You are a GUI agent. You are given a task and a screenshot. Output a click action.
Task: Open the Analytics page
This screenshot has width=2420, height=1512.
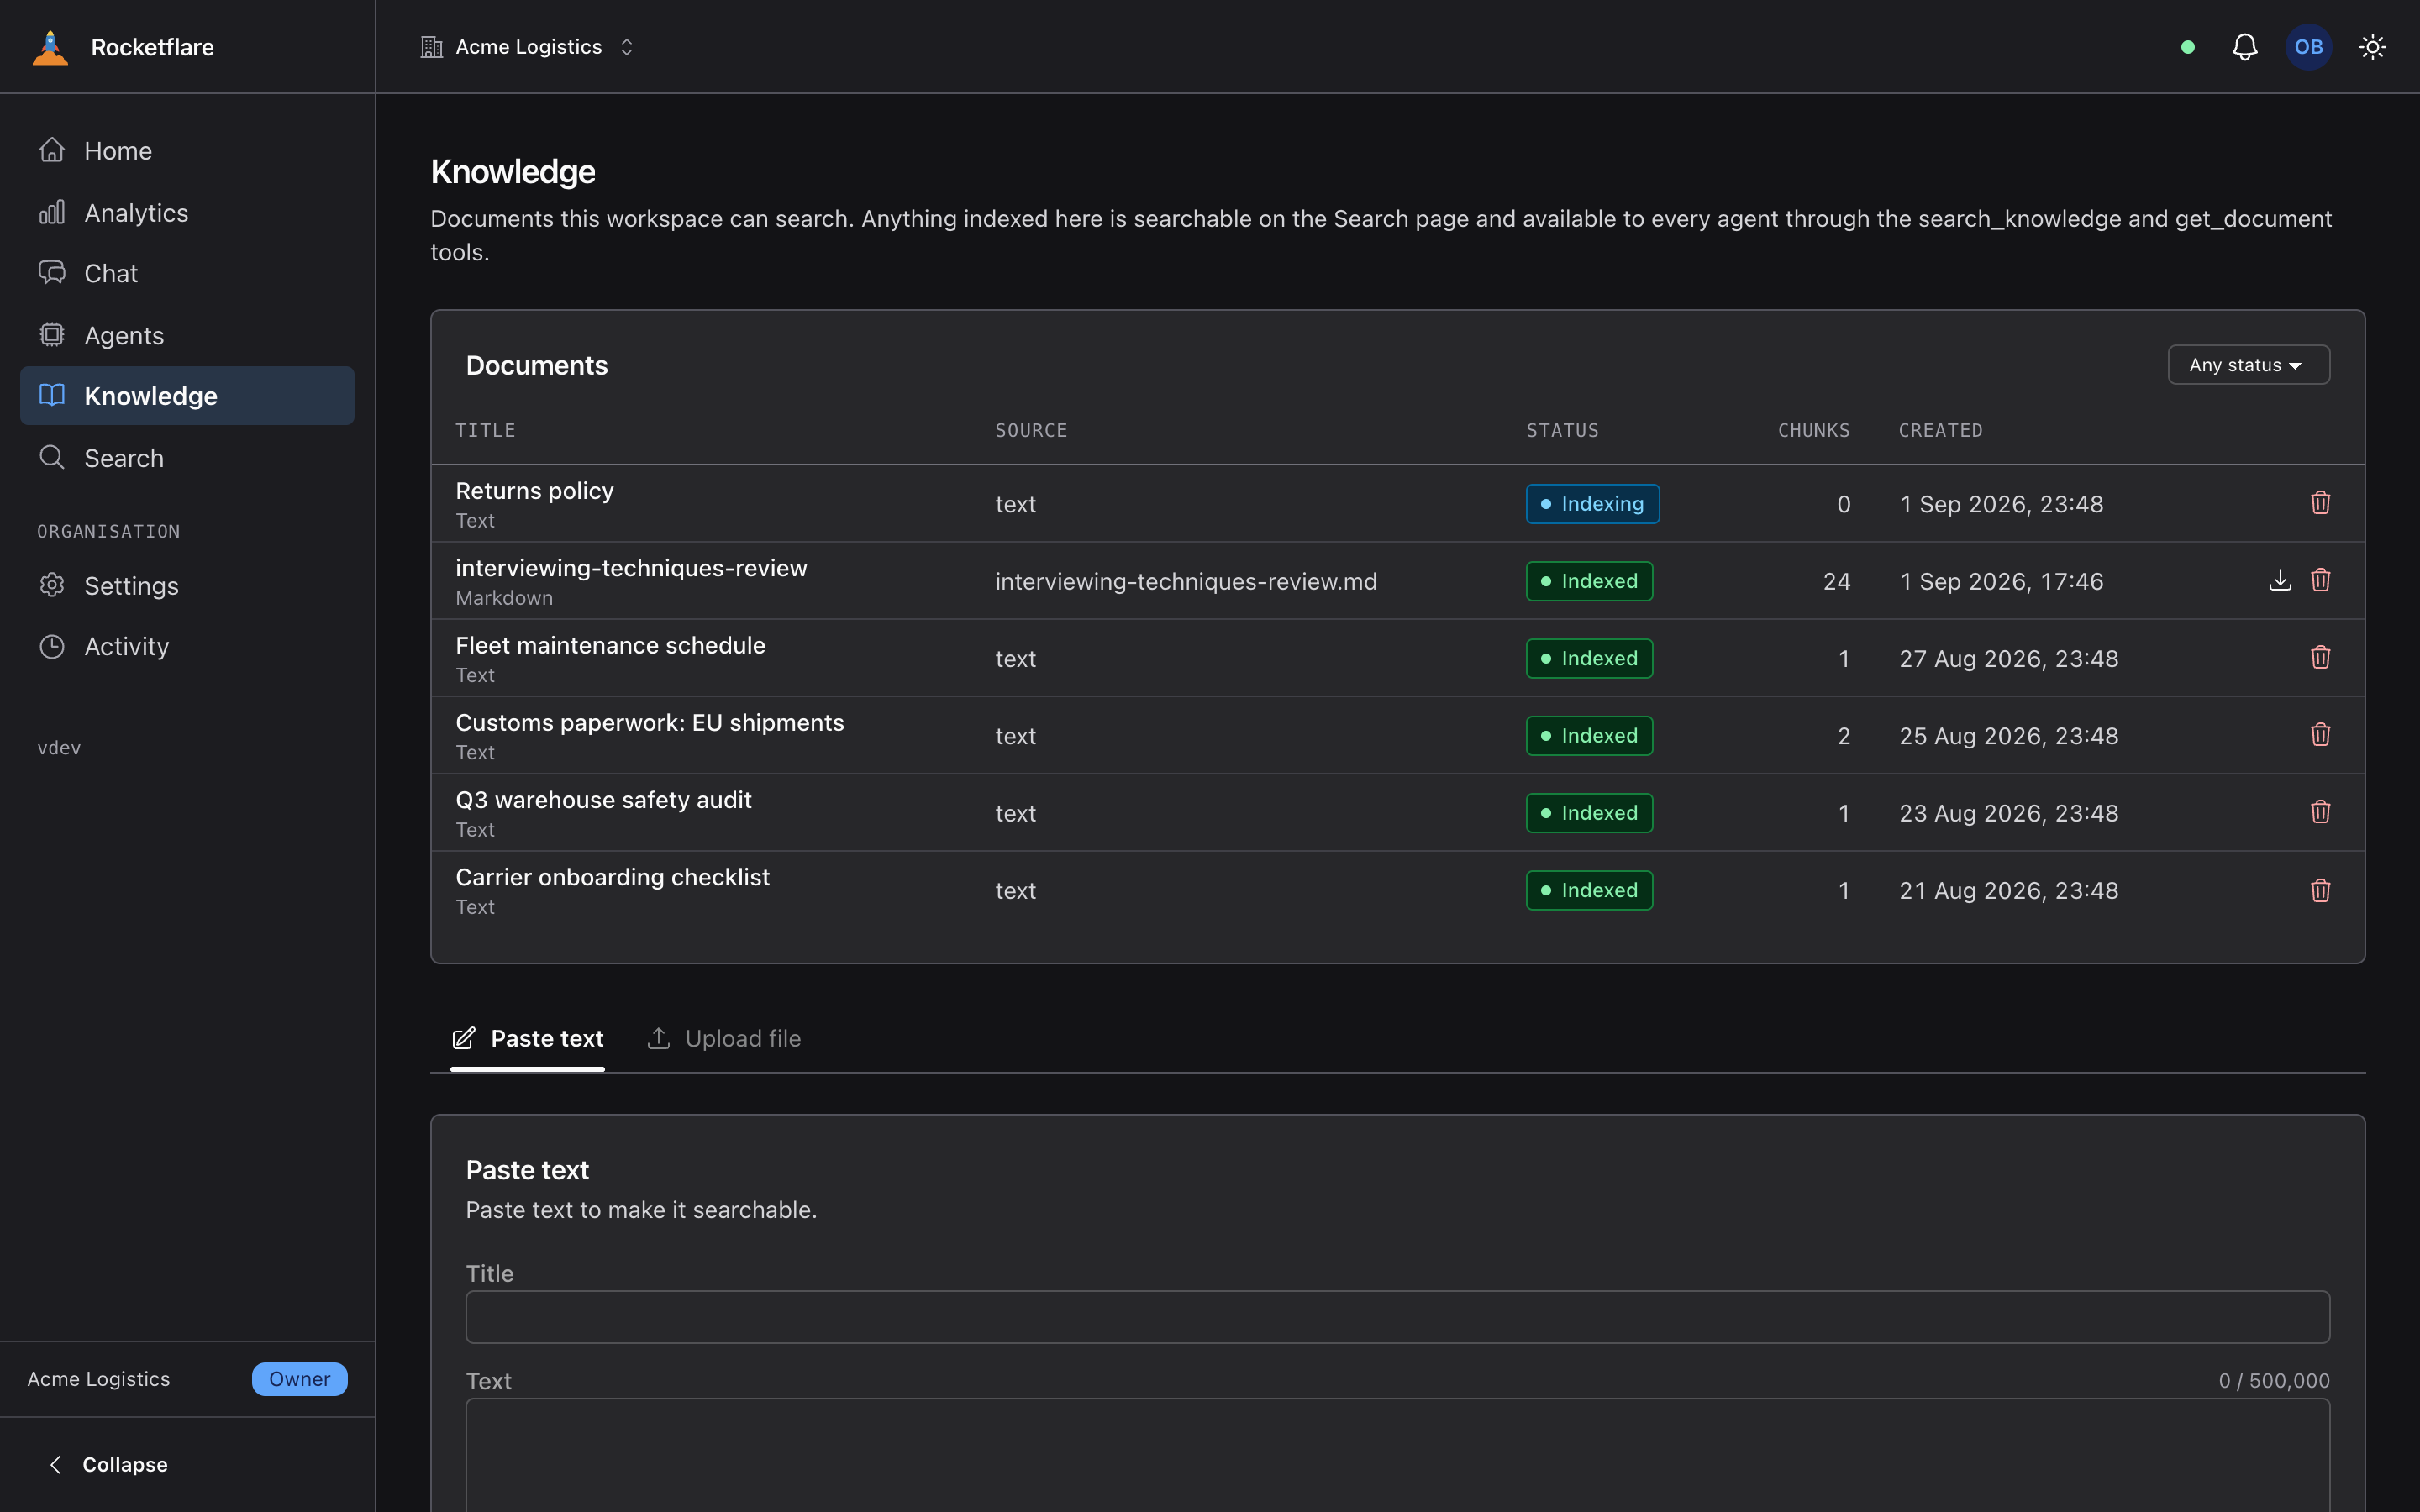point(187,212)
